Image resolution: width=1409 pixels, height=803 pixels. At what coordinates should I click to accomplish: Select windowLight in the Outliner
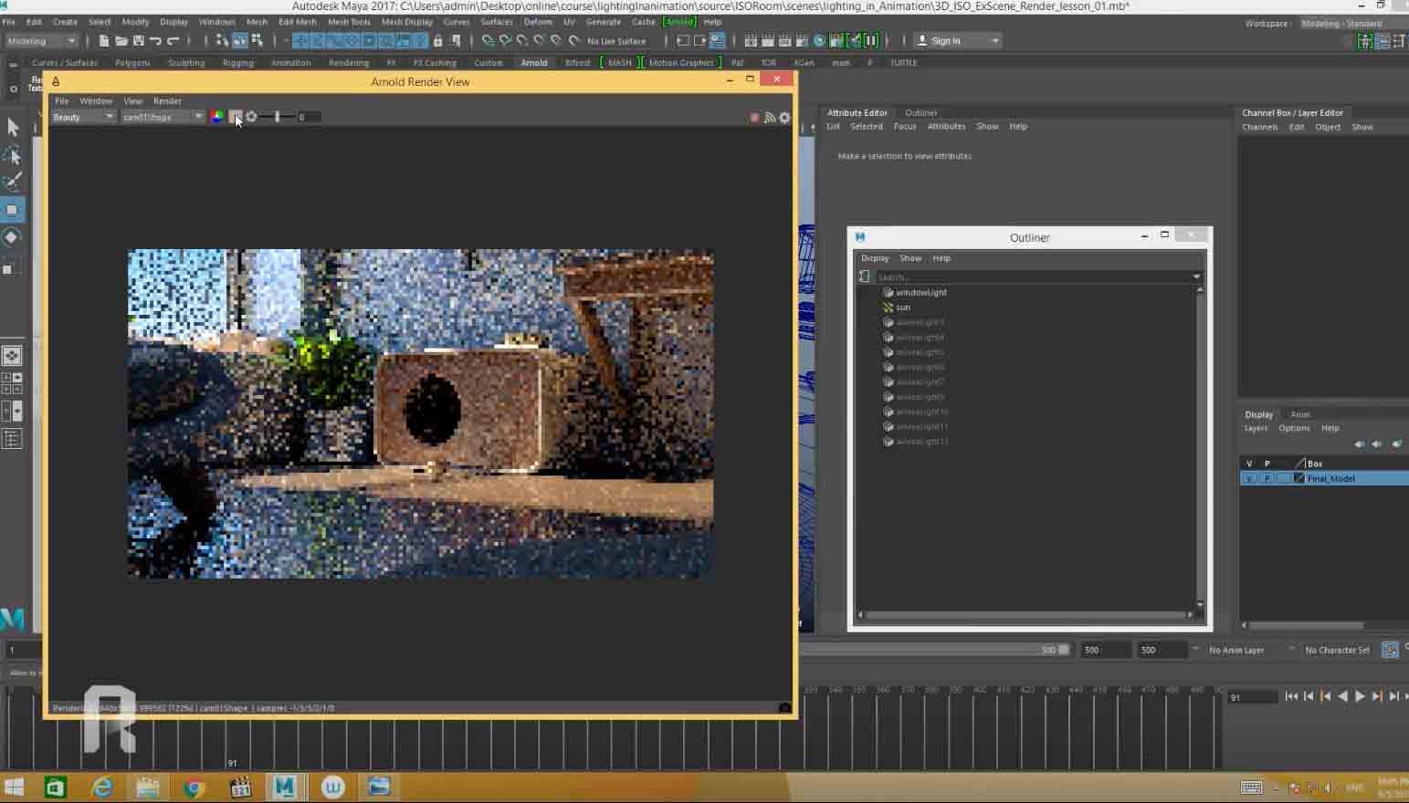(920, 293)
